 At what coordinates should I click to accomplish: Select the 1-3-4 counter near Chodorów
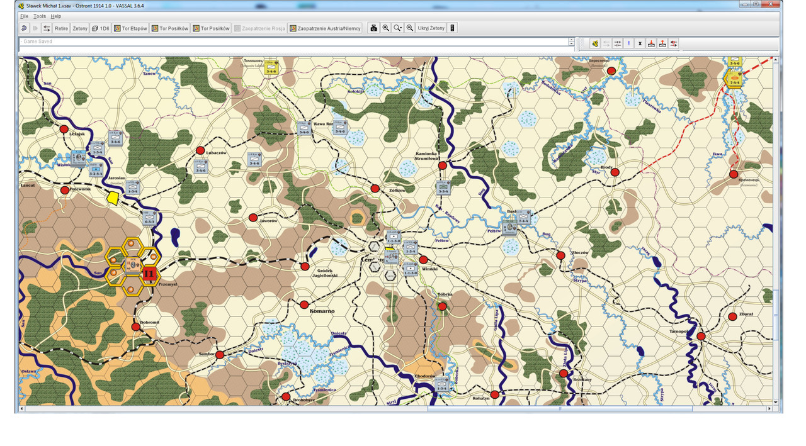(x=441, y=384)
